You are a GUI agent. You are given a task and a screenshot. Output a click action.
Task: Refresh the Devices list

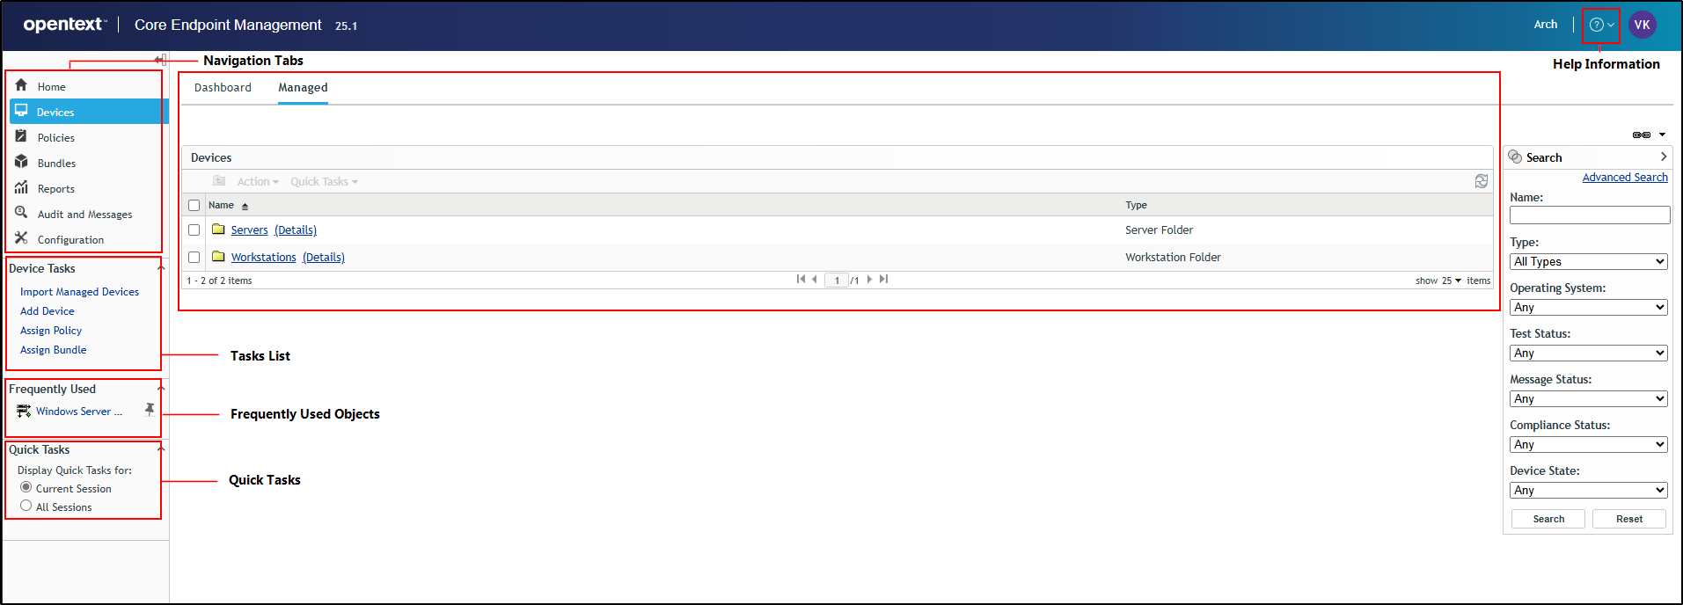[1482, 181]
